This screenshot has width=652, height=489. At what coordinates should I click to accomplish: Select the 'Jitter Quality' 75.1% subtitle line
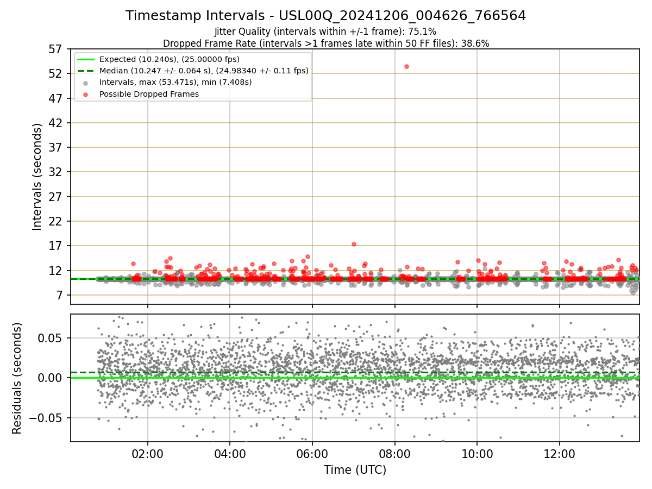(325, 32)
